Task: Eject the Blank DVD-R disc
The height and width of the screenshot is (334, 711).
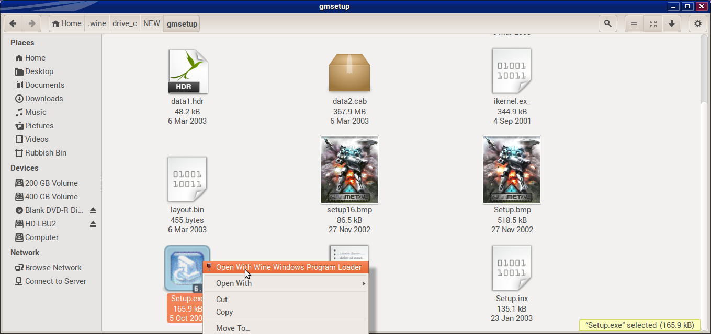Action: pyautogui.click(x=93, y=210)
